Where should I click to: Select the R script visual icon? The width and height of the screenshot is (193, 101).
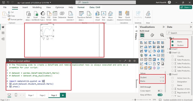tap(158, 59)
